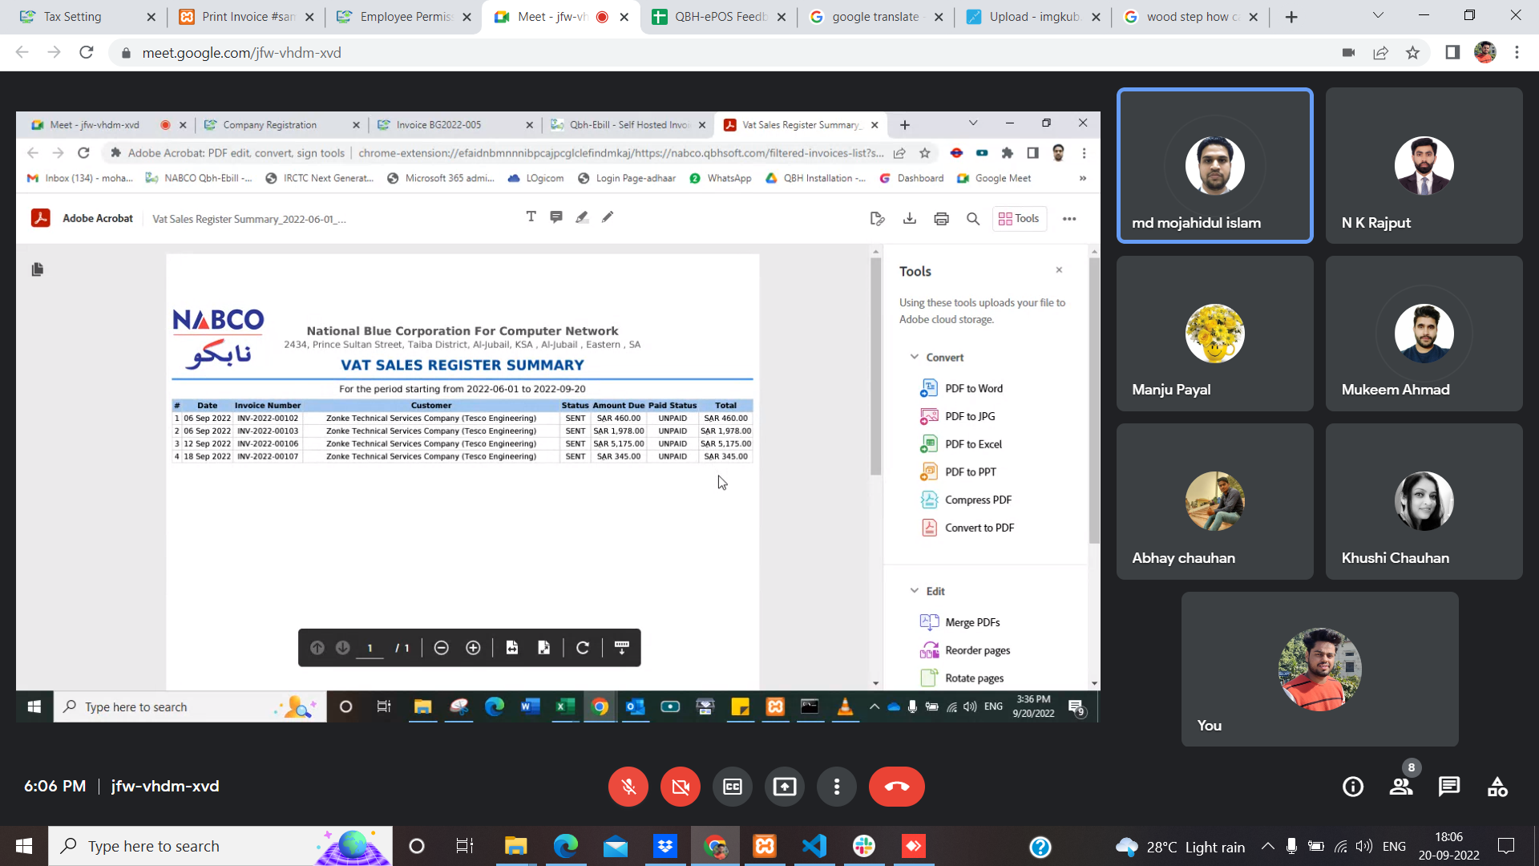Collapse the Edit section

point(915,591)
